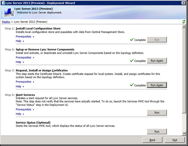Click the Deployment Wizard title bar icon
This screenshot has width=188, height=146.
pos(4,3)
